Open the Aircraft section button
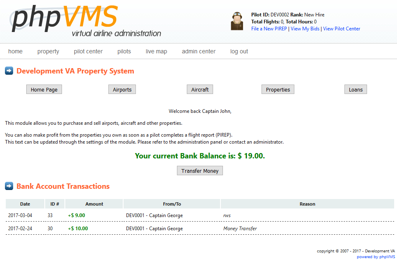This screenshot has height=261, width=397. 200,89
